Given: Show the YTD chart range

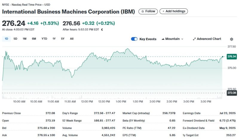Looking at the screenshot, I should [44, 39].
